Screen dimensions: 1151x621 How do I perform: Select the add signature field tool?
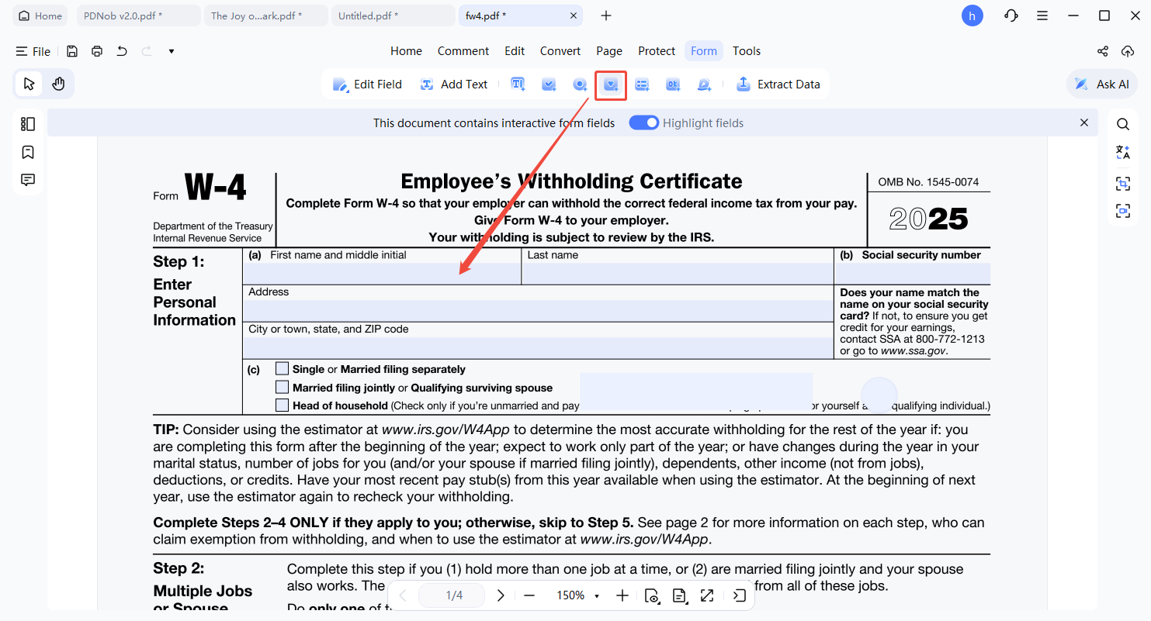[x=704, y=85]
